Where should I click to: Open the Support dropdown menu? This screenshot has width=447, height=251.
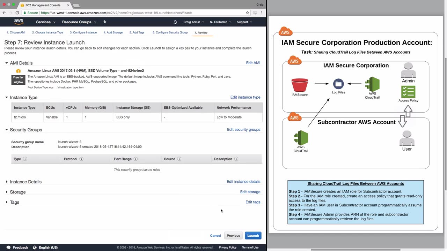tap(244, 22)
